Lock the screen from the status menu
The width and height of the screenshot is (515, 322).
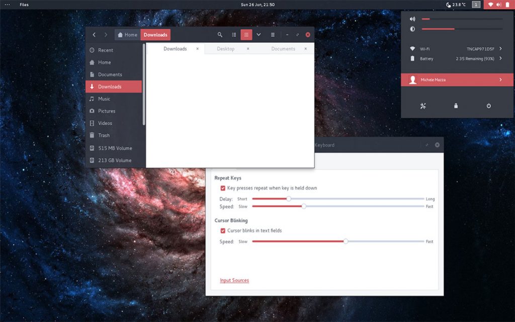[456, 106]
